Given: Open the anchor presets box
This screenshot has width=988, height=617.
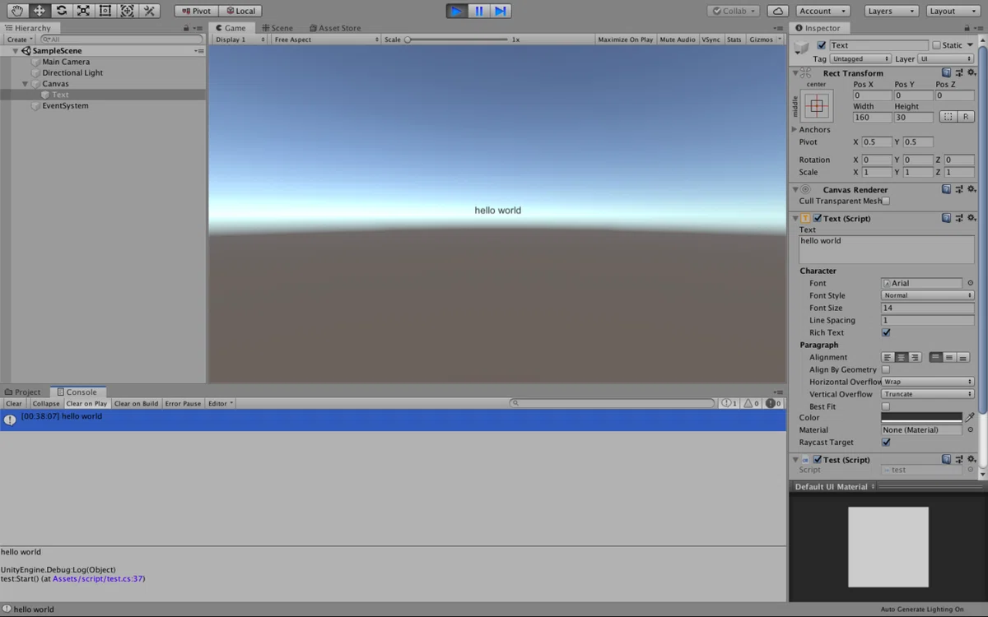Looking at the screenshot, I should point(817,105).
